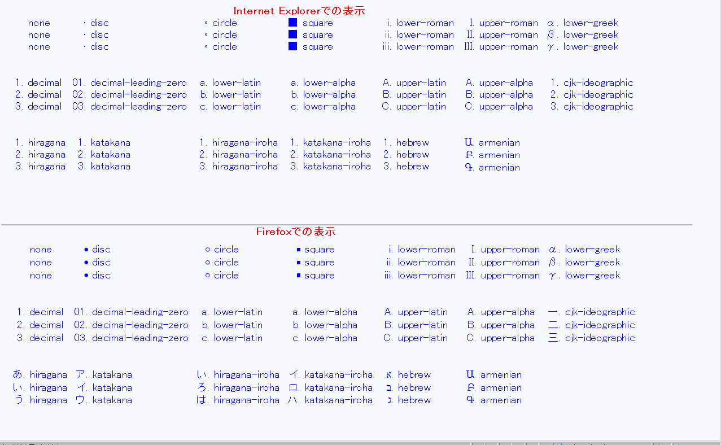Click 'Բ. armenian' in the Firefox section
This screenshot has height=445, width=721.
(494, 388)
